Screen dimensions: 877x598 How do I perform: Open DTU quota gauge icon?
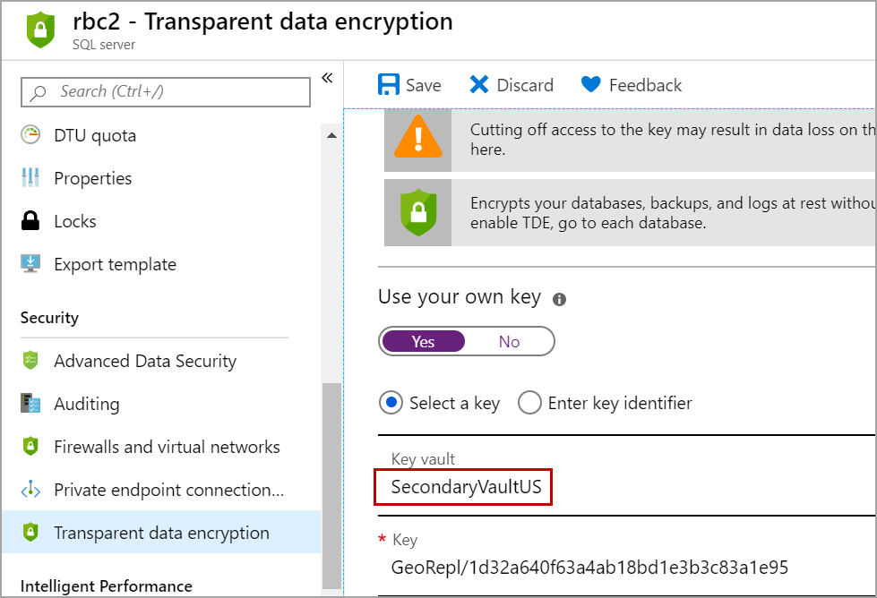click(x=31, y=135)
